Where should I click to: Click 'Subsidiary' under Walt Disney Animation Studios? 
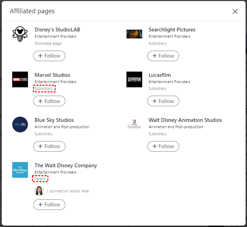click(157, 134)
